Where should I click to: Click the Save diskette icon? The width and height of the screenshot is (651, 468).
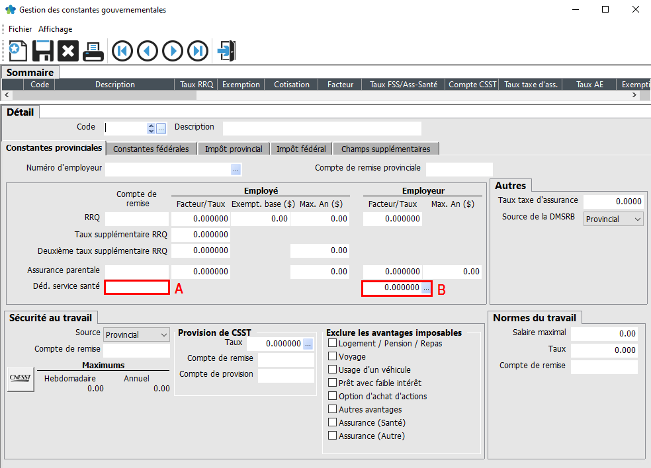43,51
